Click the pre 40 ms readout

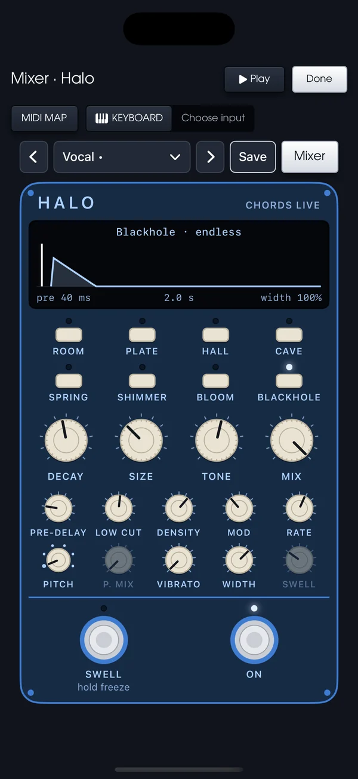64,298
